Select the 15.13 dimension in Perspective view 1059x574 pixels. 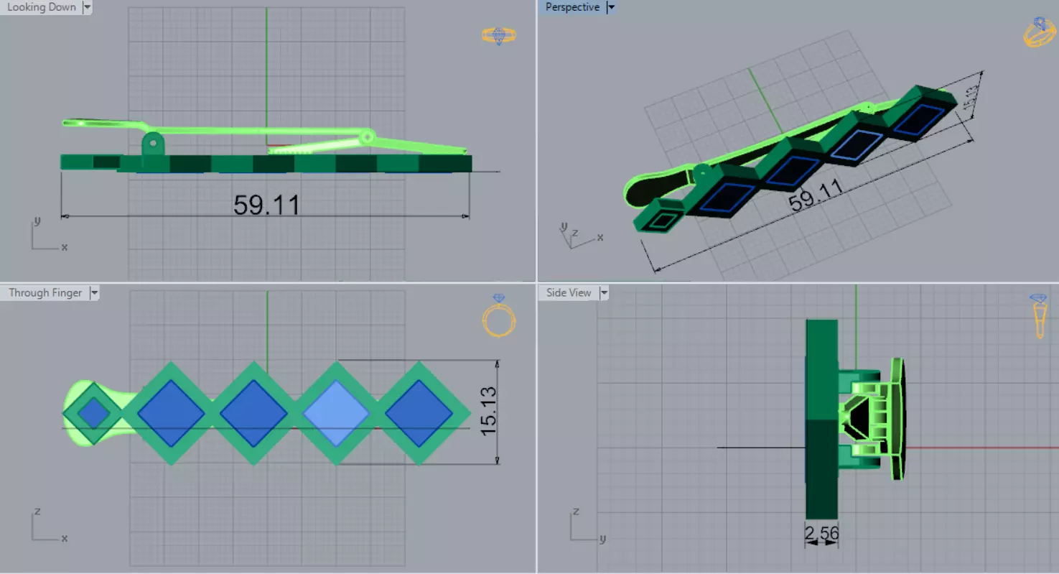(x=970, y=99)
